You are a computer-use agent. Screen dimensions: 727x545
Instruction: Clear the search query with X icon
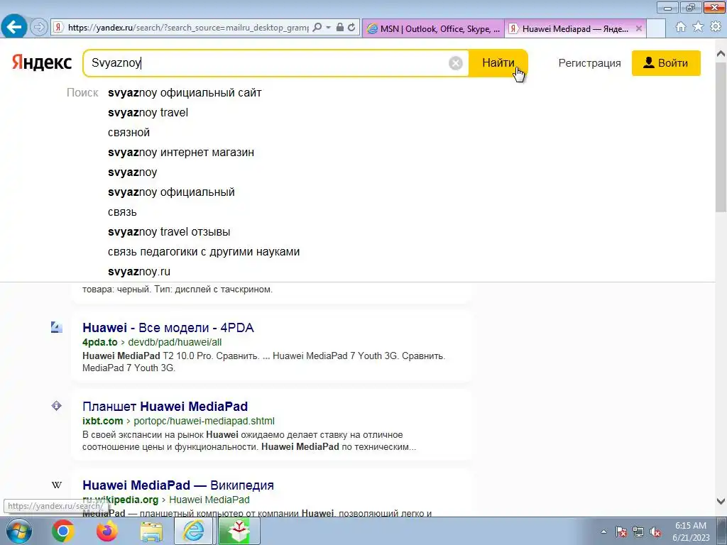456,63
